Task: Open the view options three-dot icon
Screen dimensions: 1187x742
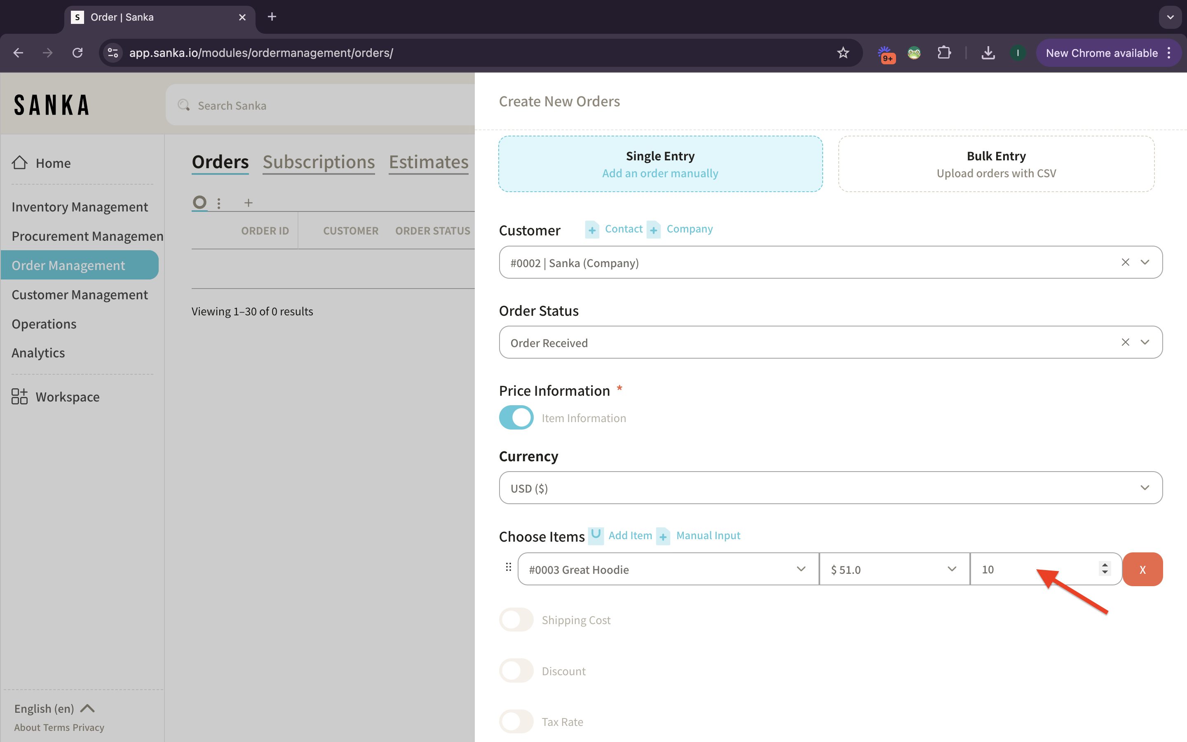Action: pos(219,203)
